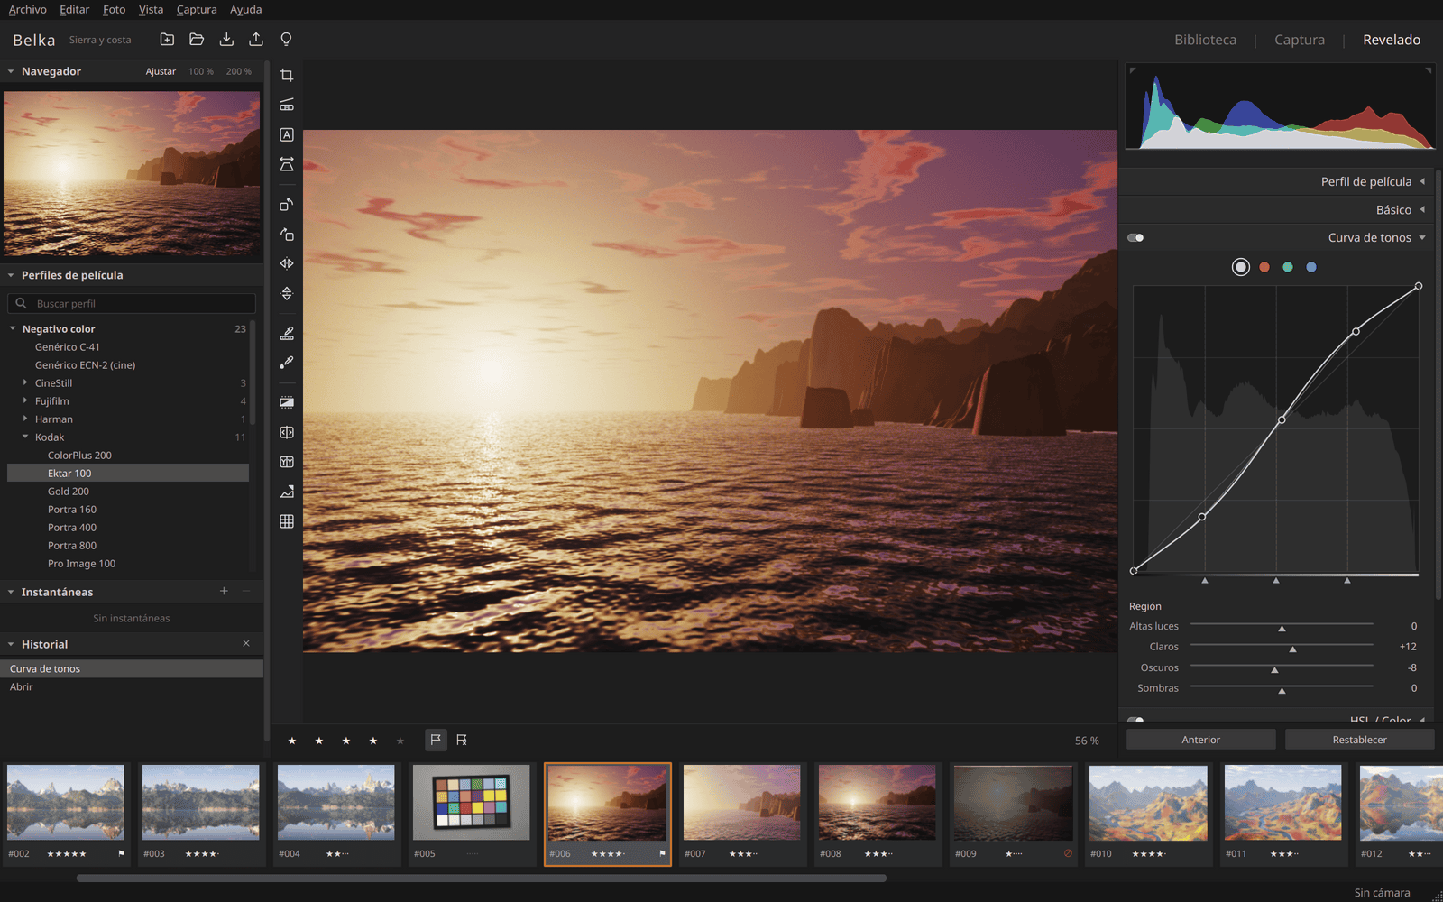Toggle the pick flag in toolbar
Image resolution: width=1443 pixels, height=902 pixels.
click(436, 740)
